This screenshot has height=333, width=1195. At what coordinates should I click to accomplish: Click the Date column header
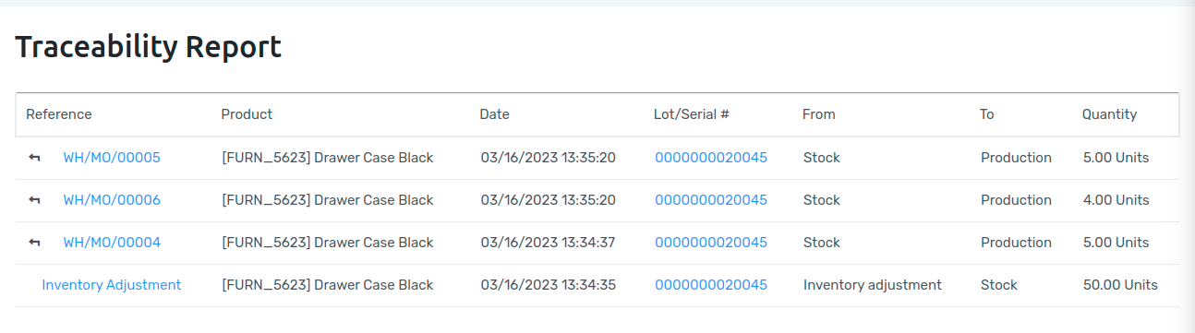click(494, 114)
